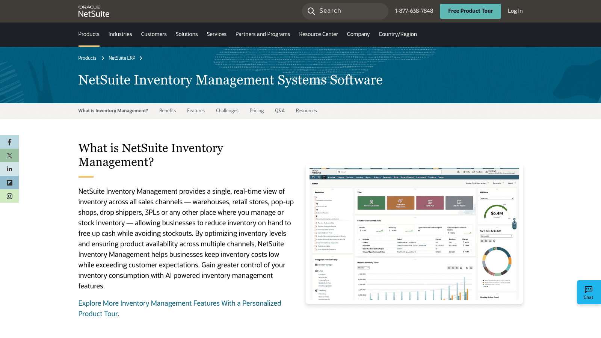Open Partners and Programs menu
Viewport: 601px width, 338px height.
point(263,34)
